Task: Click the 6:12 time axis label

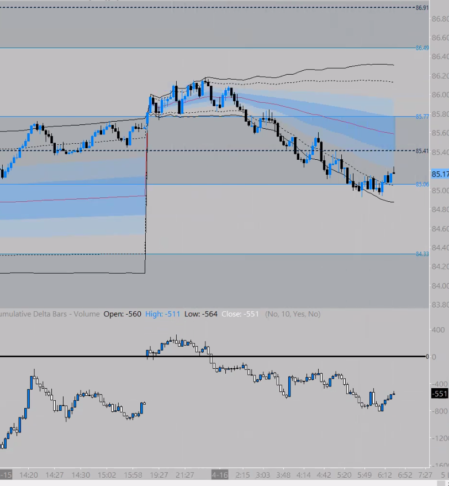Action: coord(385,475)
